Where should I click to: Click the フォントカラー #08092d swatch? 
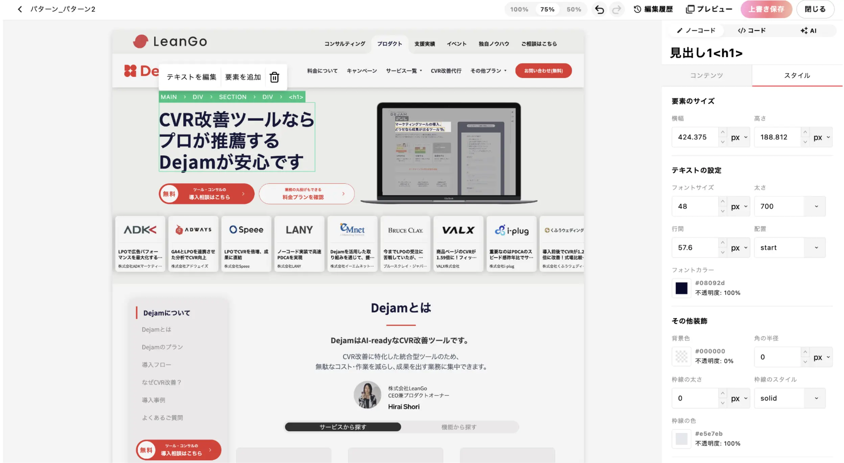681,288
